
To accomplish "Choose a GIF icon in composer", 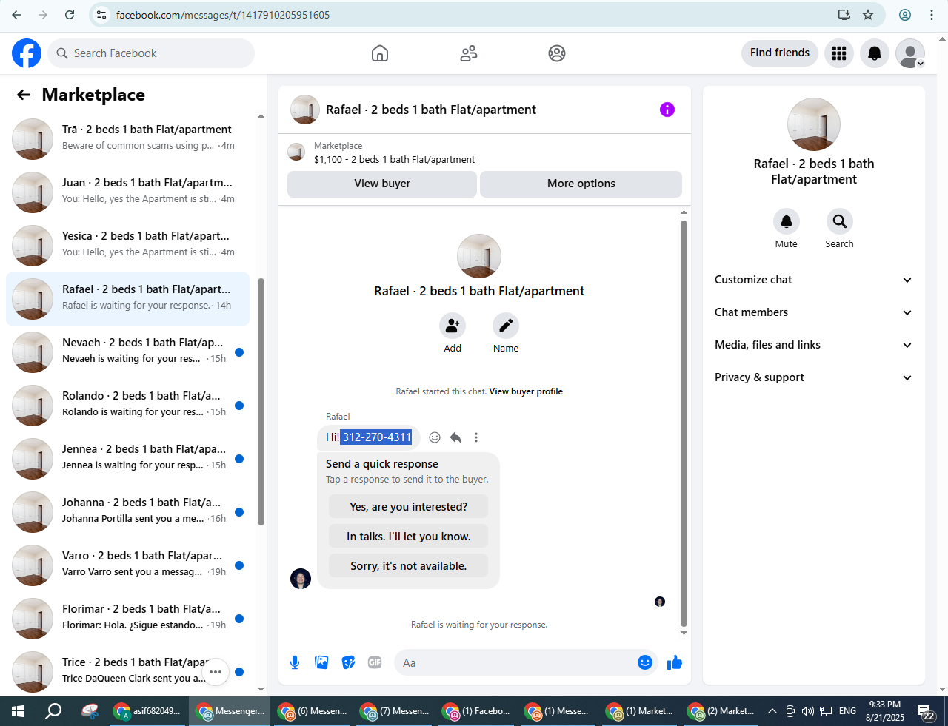I will (x=375, y=662).
